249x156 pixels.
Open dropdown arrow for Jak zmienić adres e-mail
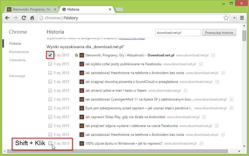click(x=186, y=91)
